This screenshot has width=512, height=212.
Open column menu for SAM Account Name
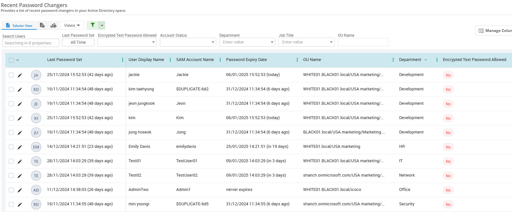[x=220, y=60]
